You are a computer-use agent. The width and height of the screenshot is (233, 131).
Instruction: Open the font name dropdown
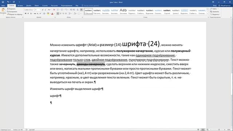pos(33,10)
